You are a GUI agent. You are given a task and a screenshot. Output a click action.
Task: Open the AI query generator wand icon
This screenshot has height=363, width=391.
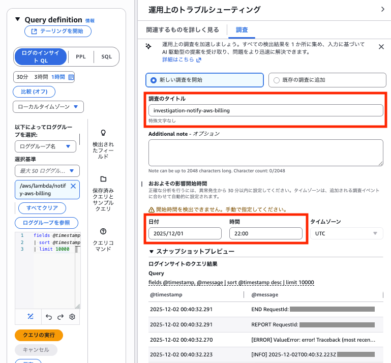click(x=31, y=317)
